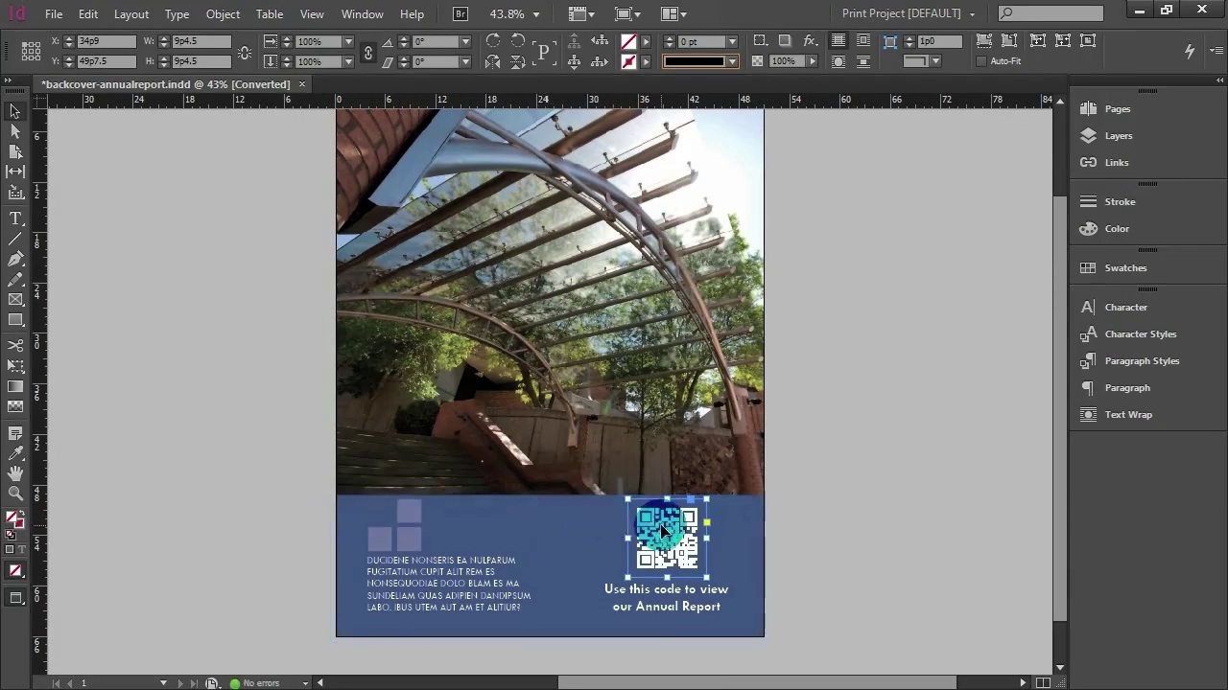
Task: Open the zoom level 43.8% dropdown
Action: click(536, 14)
